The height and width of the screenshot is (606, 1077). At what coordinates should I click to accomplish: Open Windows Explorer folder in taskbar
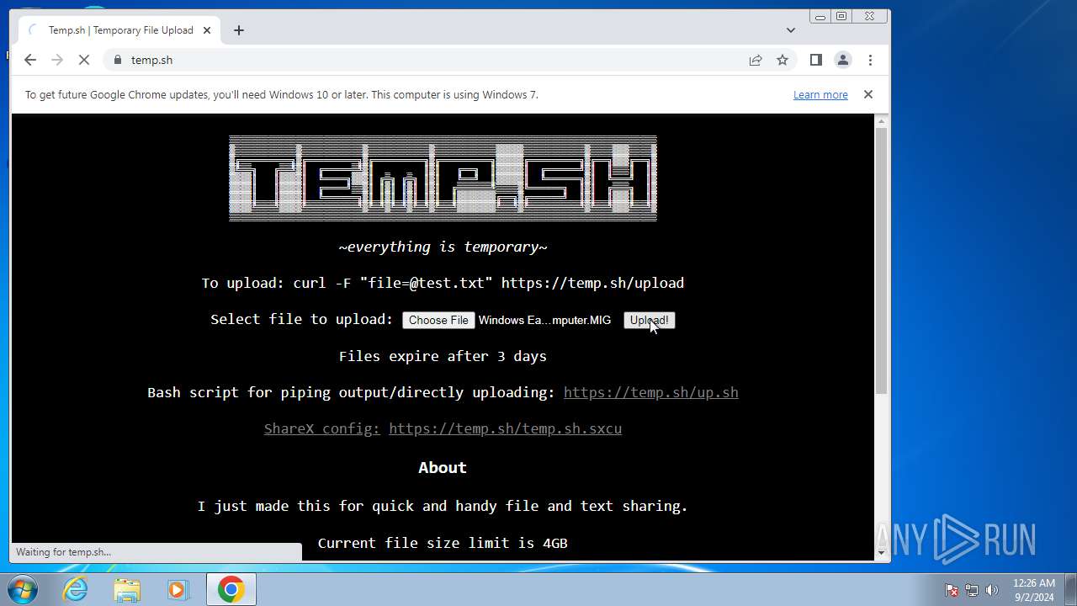(127, 589)
